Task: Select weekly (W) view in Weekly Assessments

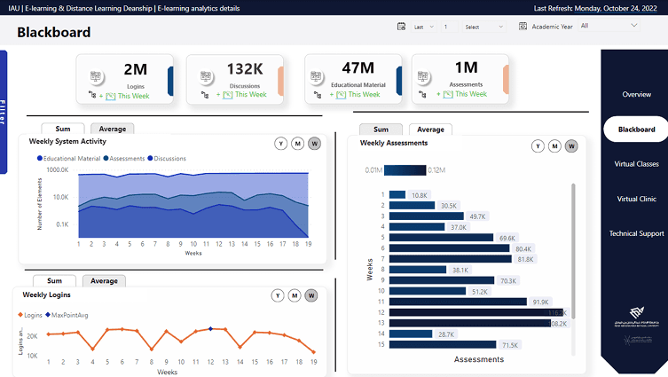Action: [571, 146]
